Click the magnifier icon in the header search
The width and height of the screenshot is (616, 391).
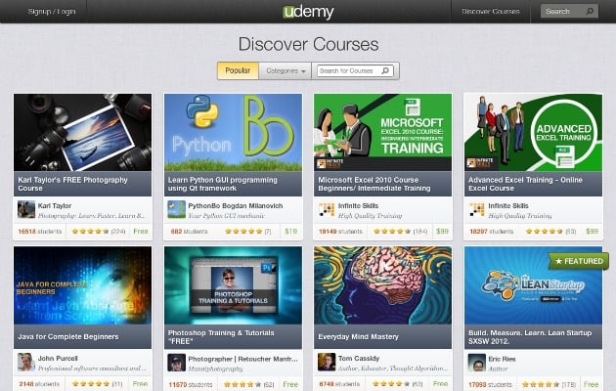click(x=590, y=11)
